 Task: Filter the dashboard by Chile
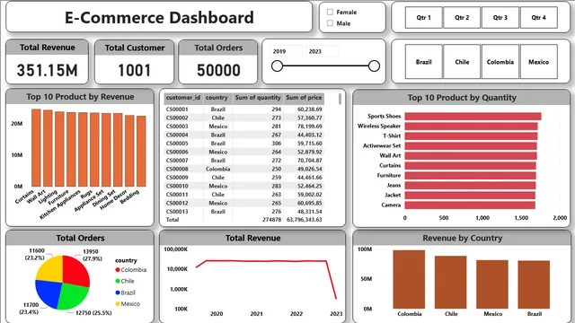coord(462,62)
